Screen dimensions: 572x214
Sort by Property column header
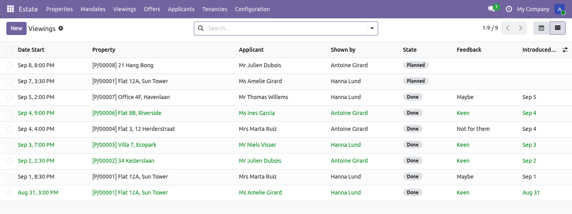click(104, 50)
